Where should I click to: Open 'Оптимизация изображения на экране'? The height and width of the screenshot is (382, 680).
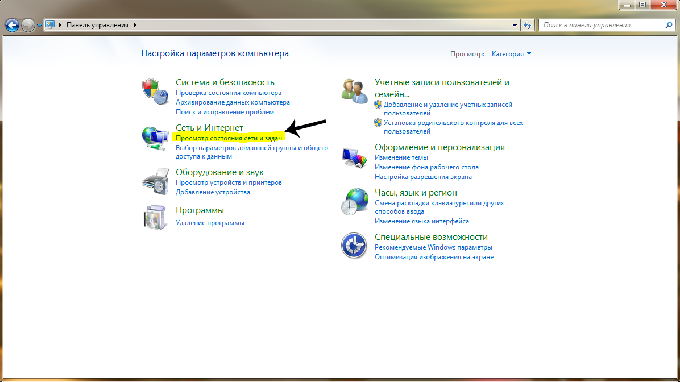pyautogui.click(x=434, y=257)
